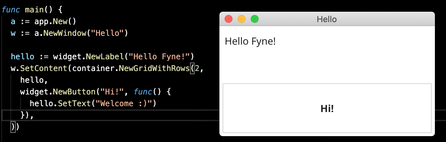The width and height of the screenshot is (446, 142).
Task: Click "w.SetContent" in the code editor
Action: click(x=39, y=68)
